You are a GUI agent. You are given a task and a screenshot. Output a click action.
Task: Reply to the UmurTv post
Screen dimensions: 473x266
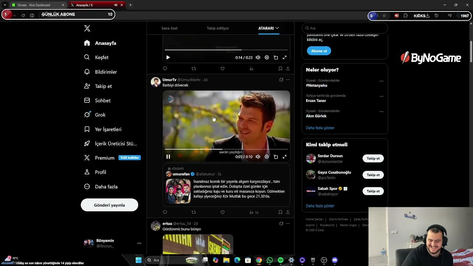165,212
